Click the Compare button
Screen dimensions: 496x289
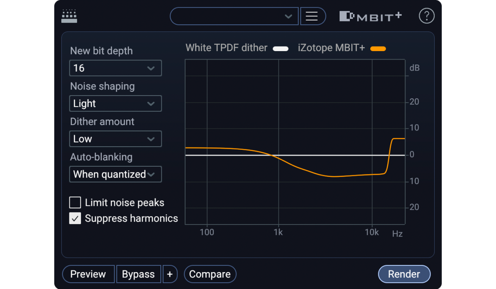(210, 274)
